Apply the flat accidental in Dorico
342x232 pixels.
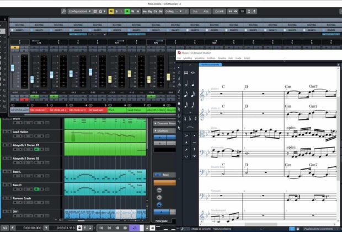point(190,119)
